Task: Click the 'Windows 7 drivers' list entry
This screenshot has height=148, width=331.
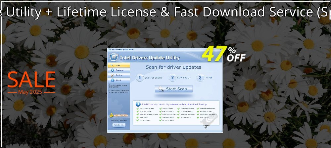Action: pos(168,114)
